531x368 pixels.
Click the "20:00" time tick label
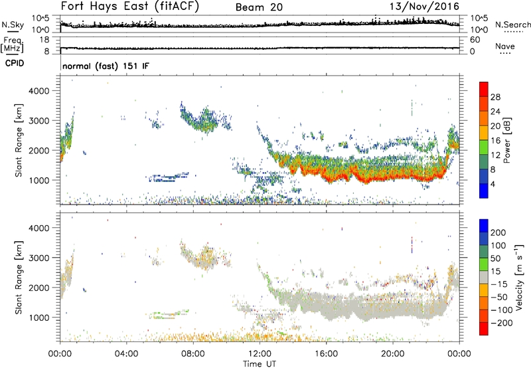point(393,354)
